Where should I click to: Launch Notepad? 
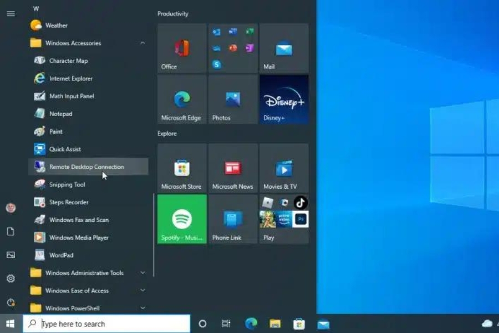coord(88,114)
